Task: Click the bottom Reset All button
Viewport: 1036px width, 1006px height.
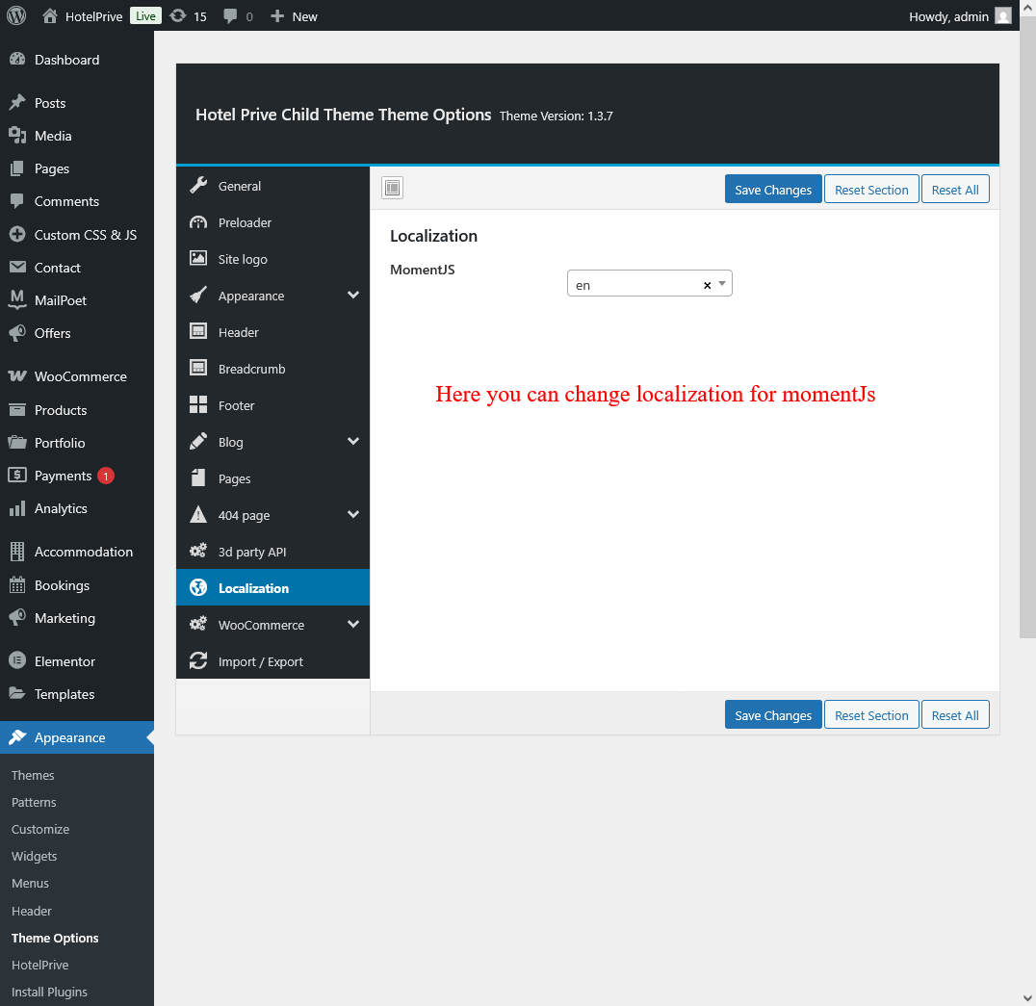Action: (955, 715)
